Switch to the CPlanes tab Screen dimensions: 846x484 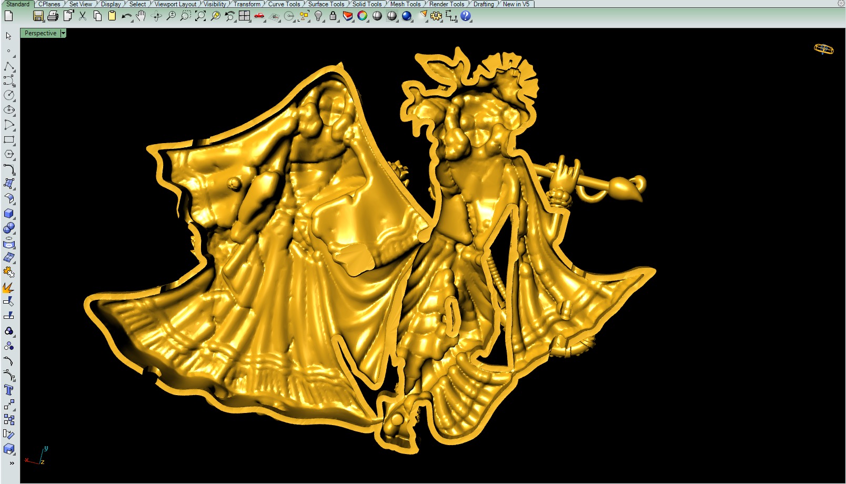[49, 4]
